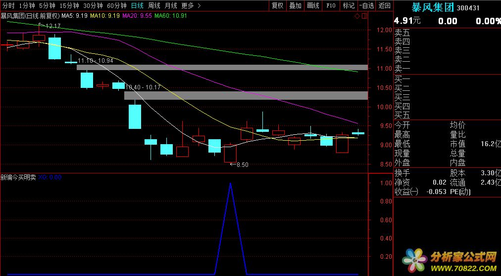Click the 8.50 low candlestick
This screenshot has height=276, width=501.
point(230,154)
